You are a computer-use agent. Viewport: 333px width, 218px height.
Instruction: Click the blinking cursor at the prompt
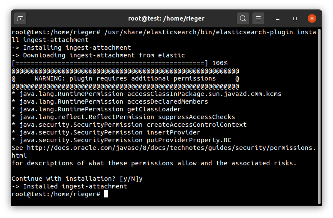106,194
